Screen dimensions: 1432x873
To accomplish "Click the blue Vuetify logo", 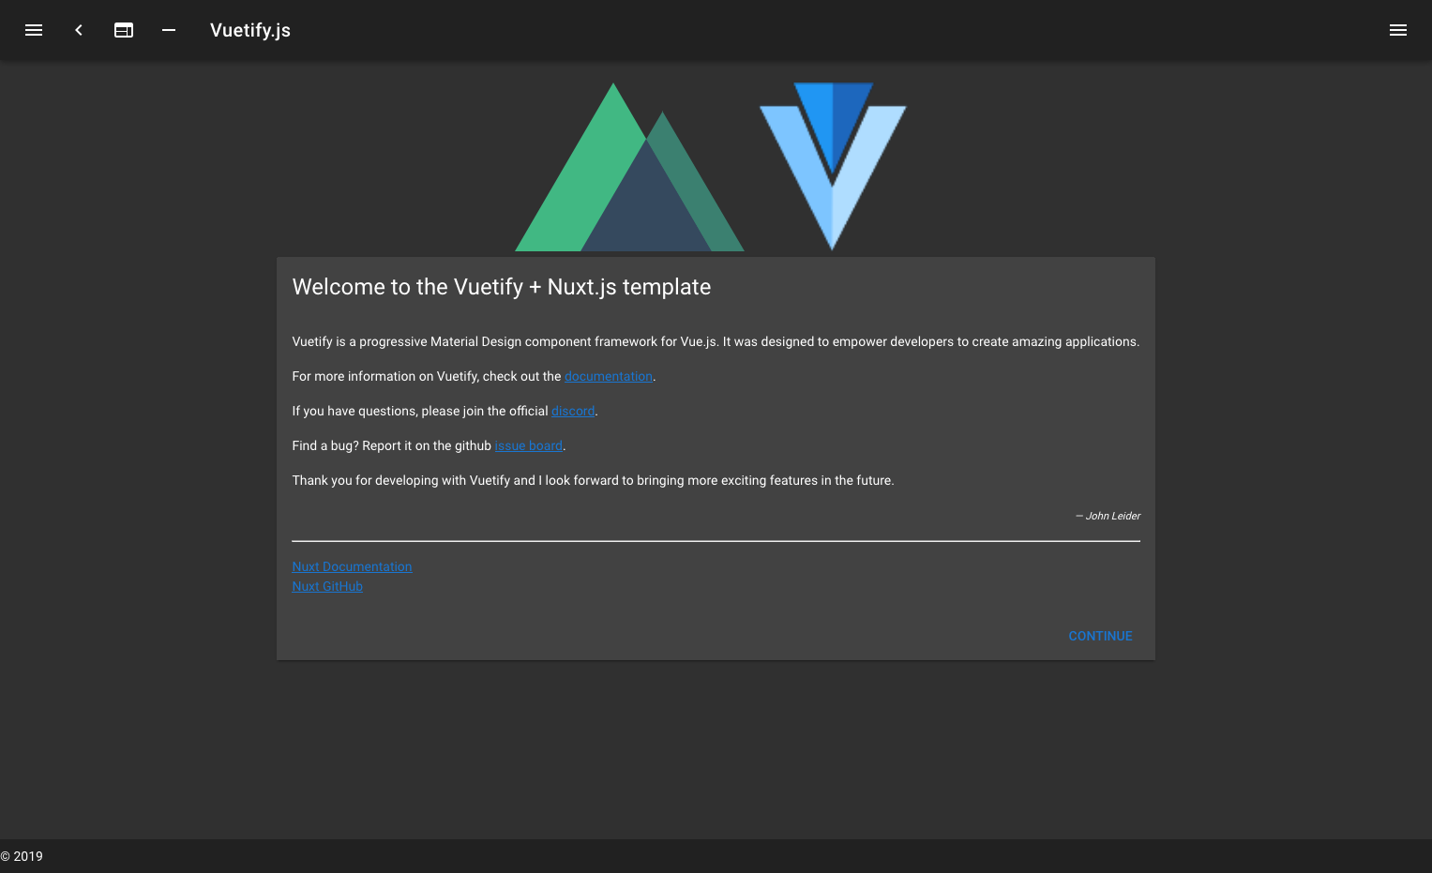I will [833, 166].
